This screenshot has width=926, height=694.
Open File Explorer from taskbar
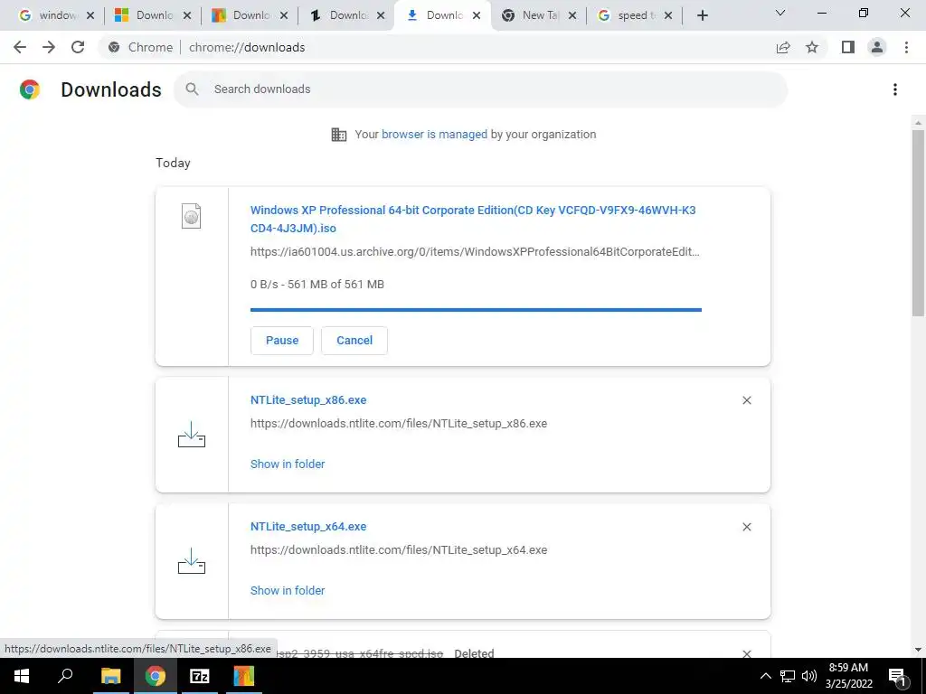pyautogui.click(x=110, y=676)
